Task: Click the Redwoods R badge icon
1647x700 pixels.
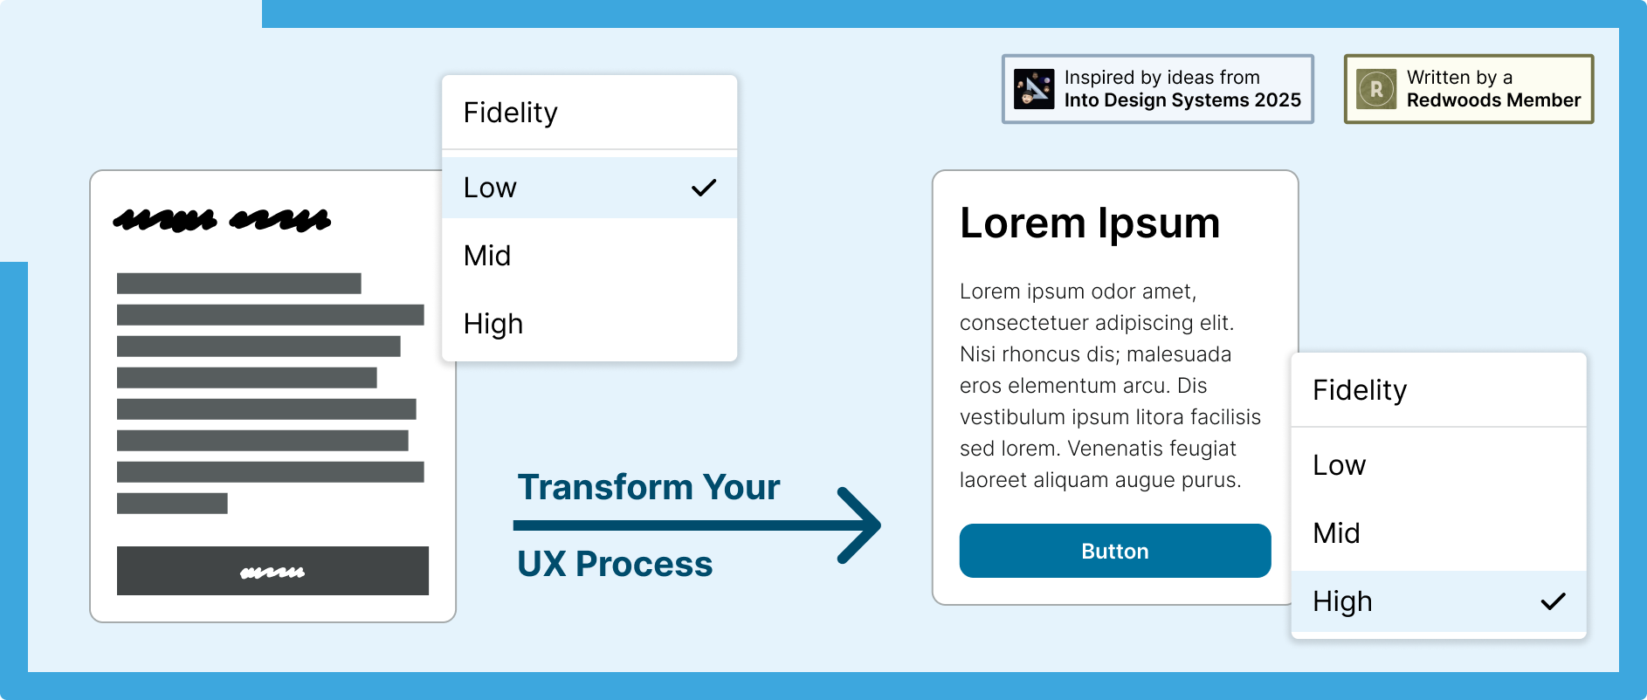Action: (1376, 89)
